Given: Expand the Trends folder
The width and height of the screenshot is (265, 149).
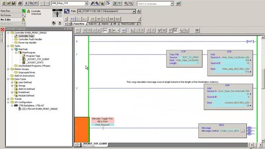Looking at the screenshot, I should 8,99.
